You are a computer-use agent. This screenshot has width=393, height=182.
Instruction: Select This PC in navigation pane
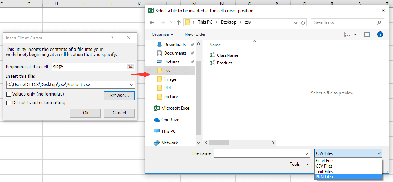pyautogui.click(x=165, y=131)
